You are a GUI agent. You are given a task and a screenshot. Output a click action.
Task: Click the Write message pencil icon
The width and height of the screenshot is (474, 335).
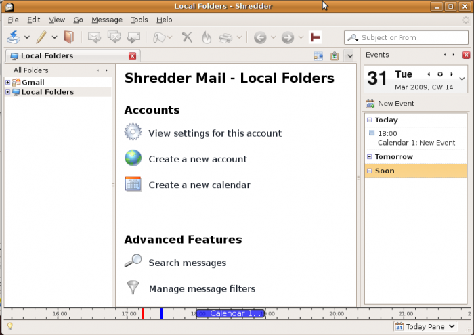(41, 37)
